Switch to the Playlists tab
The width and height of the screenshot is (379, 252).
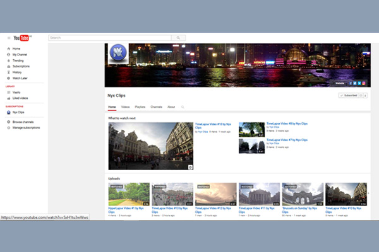[x=140, y=107]
